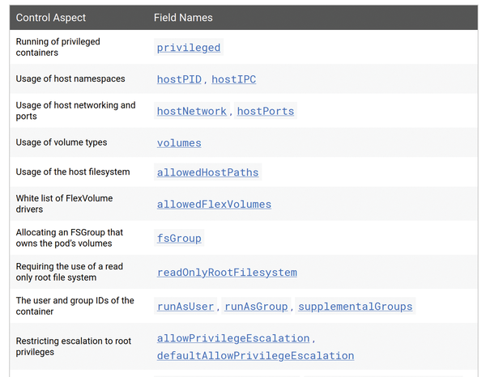
Task: Open the supplementalGroups link
Action: pyautogui.click(x=356, y=307)
